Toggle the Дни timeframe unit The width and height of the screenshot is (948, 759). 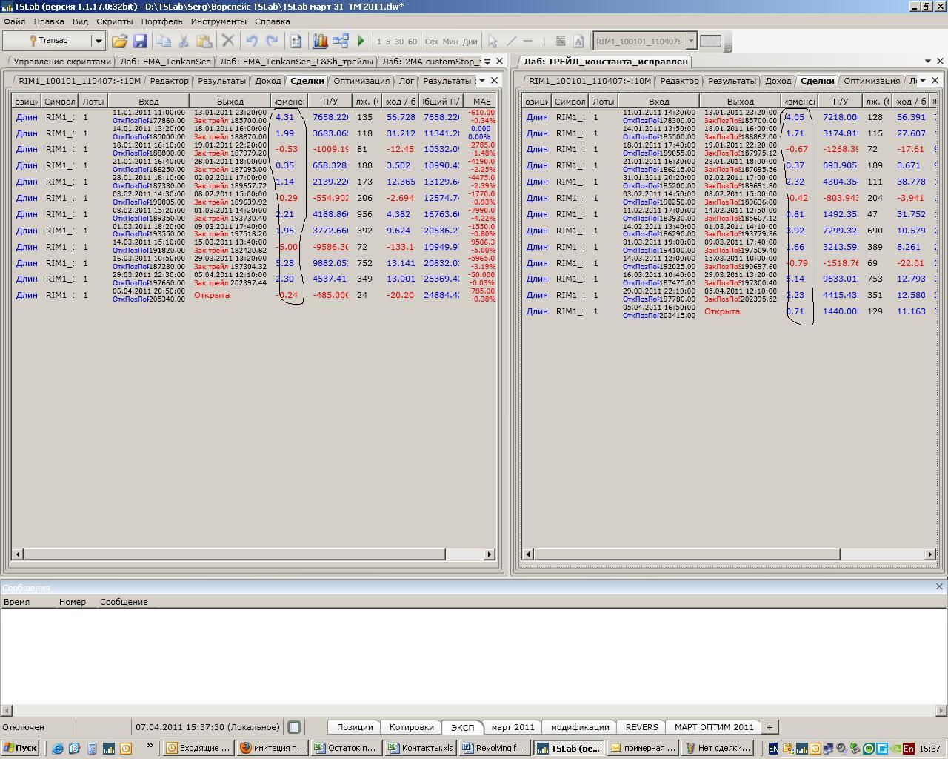[470, 42]
